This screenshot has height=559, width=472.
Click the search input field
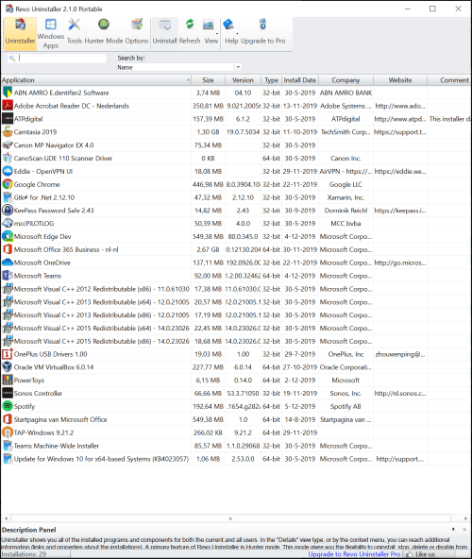(x=62, y=59)
